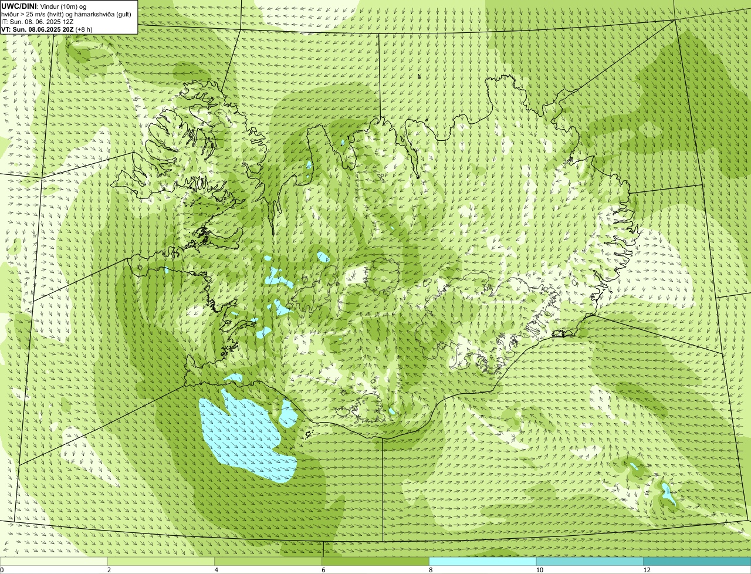Click the "IT: Sun. 08. 06. 2025 12Z" line
The width and height of the screenshot is (751, 574).
click(x=38, y=21)
